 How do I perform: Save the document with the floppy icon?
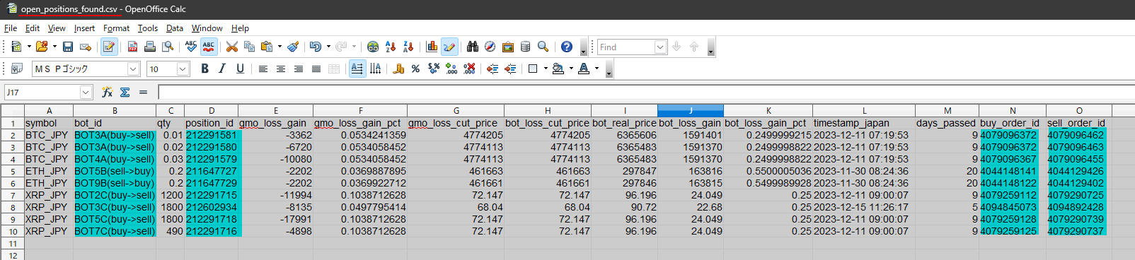coord(68,47)
